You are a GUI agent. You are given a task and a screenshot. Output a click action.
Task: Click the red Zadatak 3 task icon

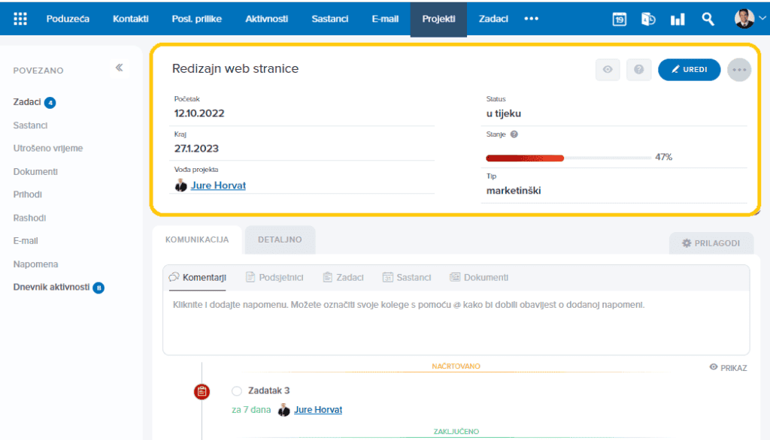tap(202, 391)
